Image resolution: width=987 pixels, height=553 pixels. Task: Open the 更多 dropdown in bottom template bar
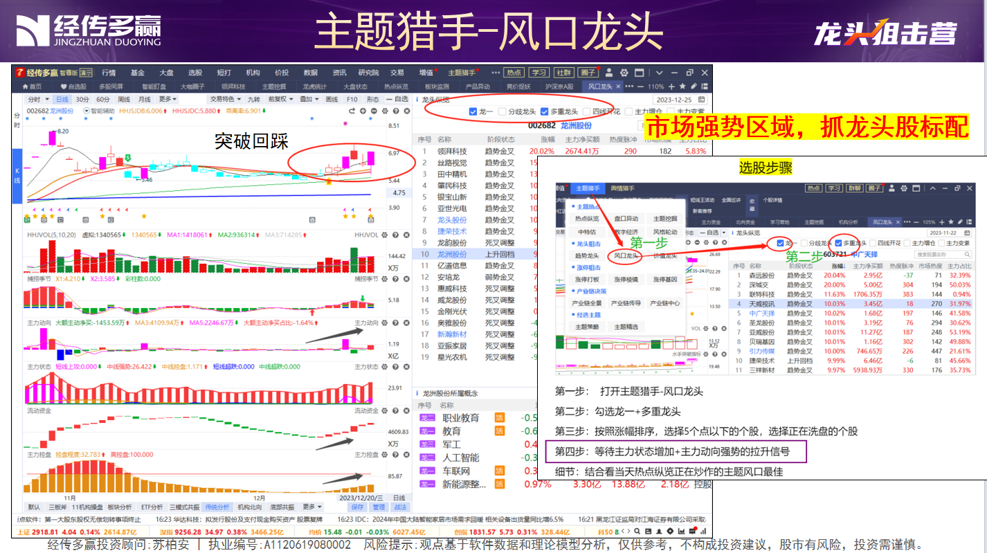311,507
